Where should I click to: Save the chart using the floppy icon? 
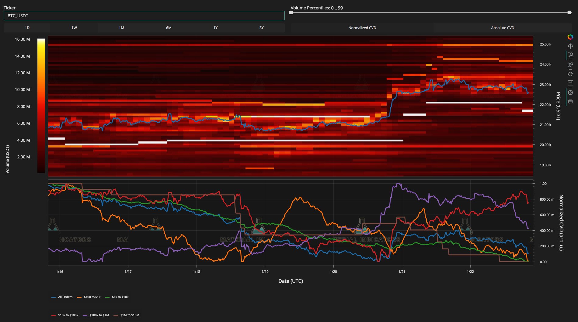(x=570, y=83)
